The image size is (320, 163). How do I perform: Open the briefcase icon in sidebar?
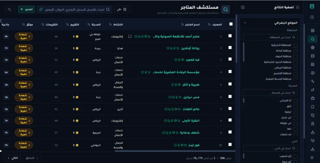tap(313, 98)
